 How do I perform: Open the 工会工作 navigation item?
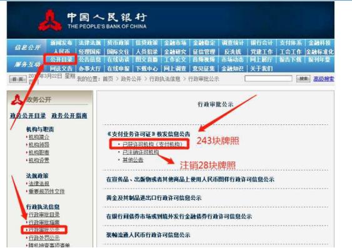[x=291, y=52]
